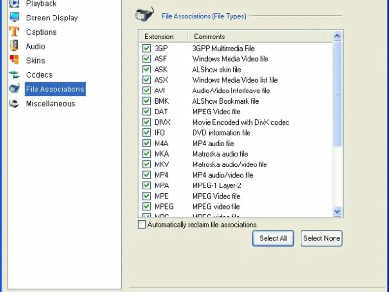Open the Playback settings category

coord(41,4)
